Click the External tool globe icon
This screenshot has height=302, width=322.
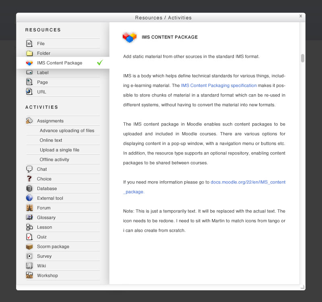(x=29, y=198)
